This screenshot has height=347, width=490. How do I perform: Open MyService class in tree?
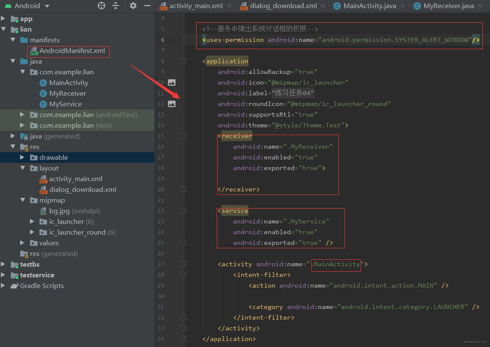click(65, 104)
